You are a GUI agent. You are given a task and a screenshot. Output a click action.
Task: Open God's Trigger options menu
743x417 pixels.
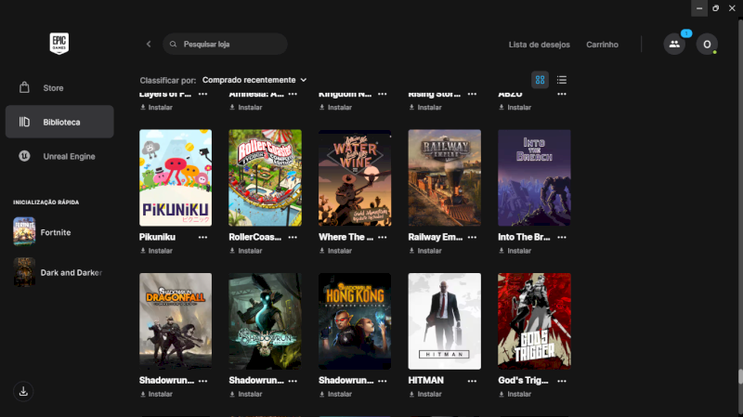[562, 381]
